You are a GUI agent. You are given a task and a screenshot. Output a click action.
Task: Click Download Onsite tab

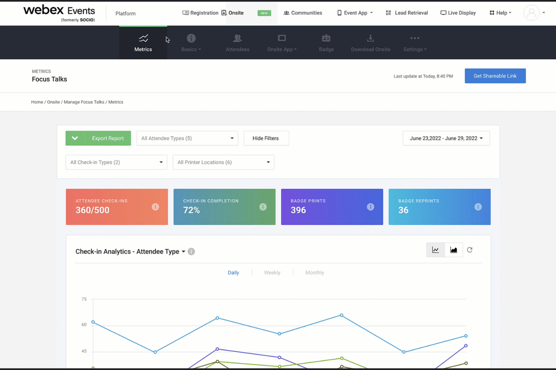tap(370, 43)
